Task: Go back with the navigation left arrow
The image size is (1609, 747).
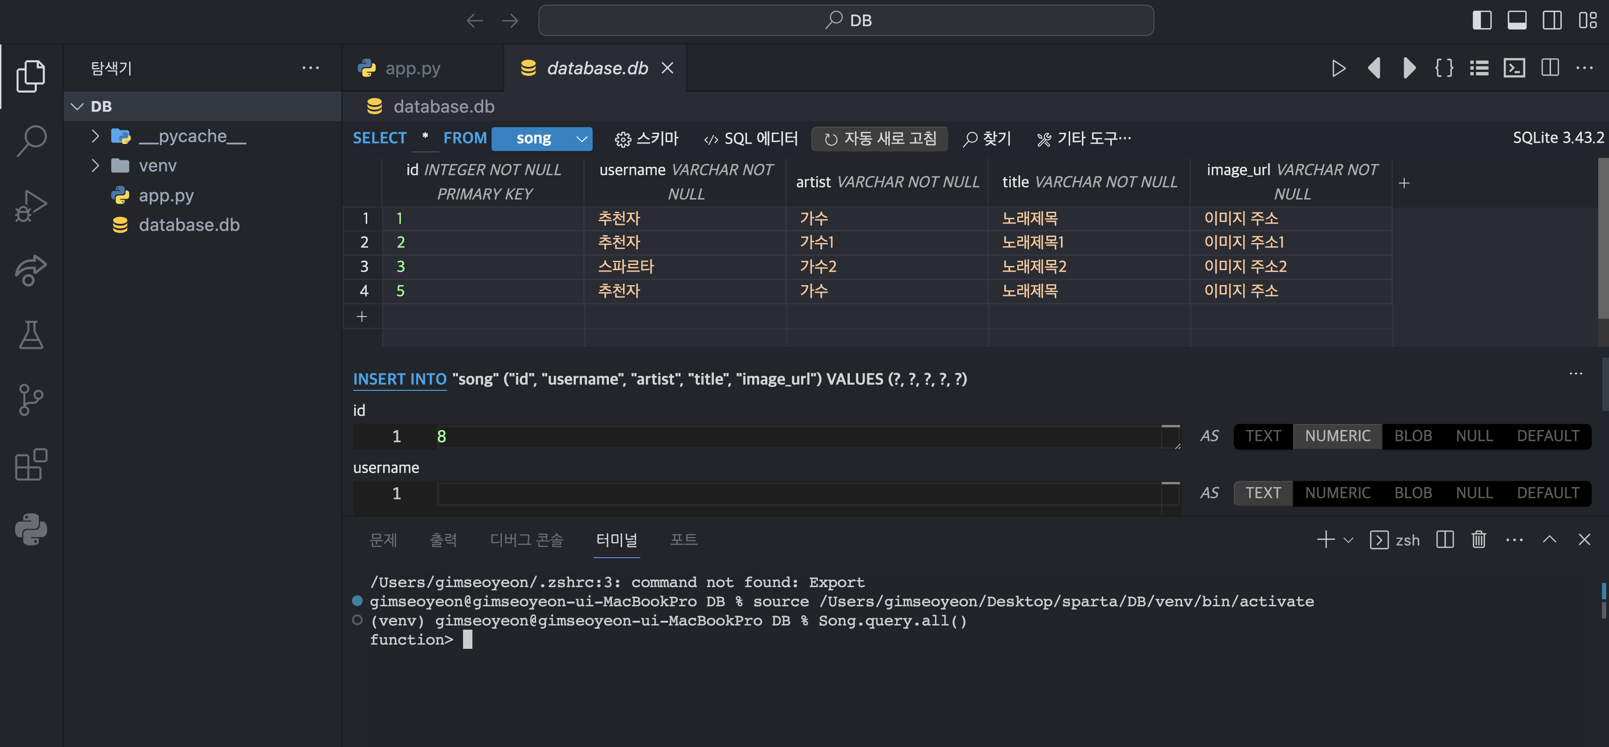Action: [475, 21]
